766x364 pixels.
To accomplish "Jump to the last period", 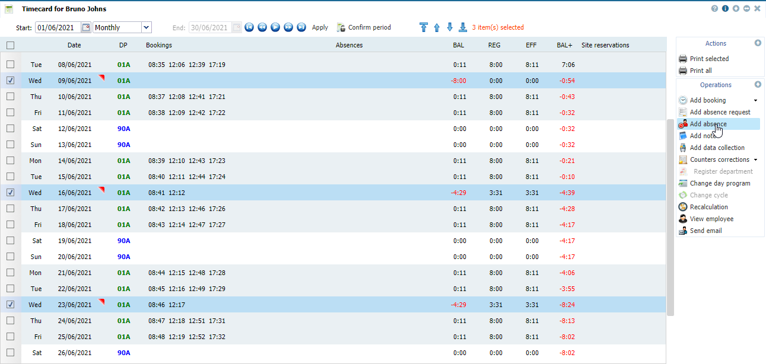I will [301, 27].
